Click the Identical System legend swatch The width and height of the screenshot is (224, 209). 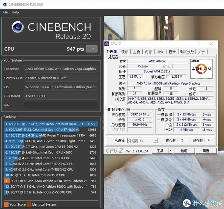pyautogui.click(x=29, y=204)
